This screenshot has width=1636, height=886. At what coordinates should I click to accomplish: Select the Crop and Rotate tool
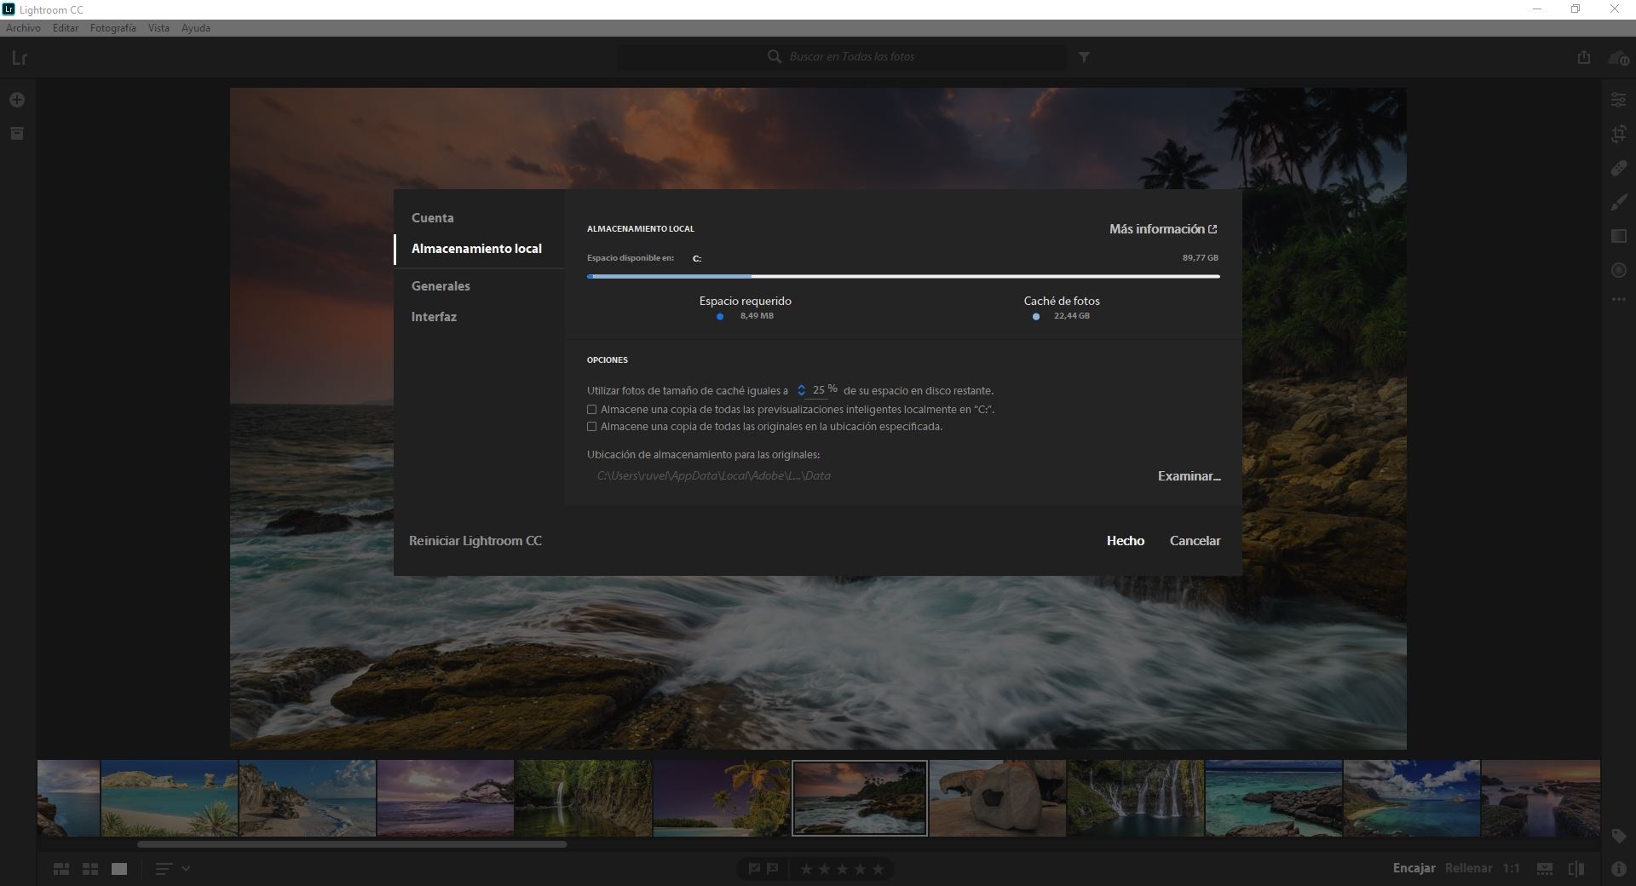1619,134
